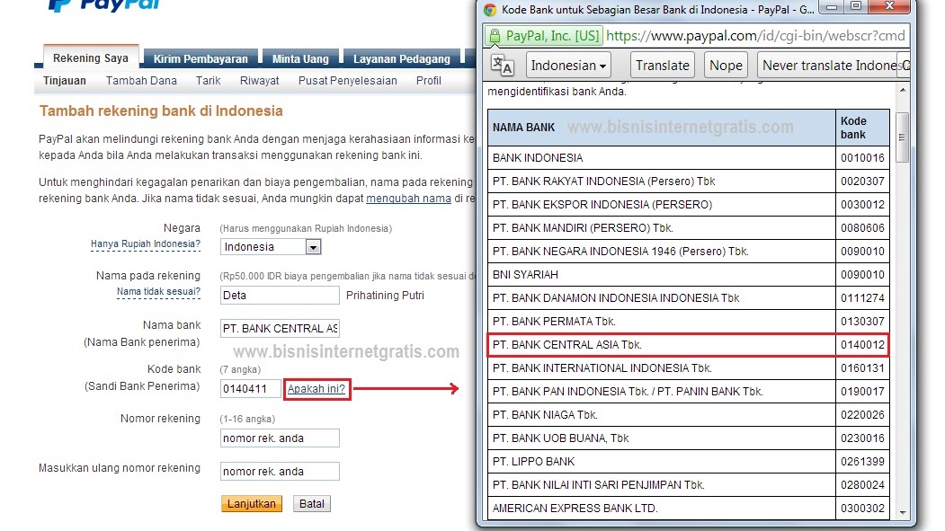Viewport: 945px width, 531px height.
Task: Click the Masukkan ulang nomor rekening field
Action: pyautogui.click(x=280, y=472)
